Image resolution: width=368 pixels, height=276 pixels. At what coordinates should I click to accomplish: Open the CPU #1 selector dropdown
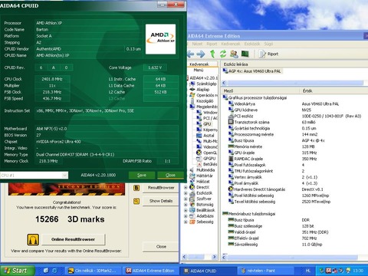click(64, 176)
